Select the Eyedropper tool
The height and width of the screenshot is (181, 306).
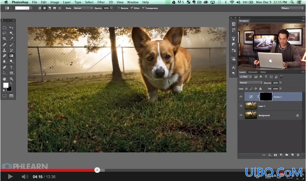[x=11, y=39]
